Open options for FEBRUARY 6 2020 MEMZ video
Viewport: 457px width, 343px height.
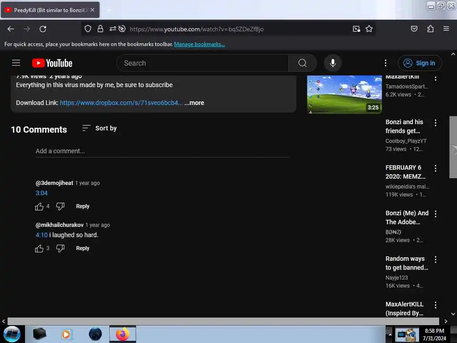(x=436, y=168)
